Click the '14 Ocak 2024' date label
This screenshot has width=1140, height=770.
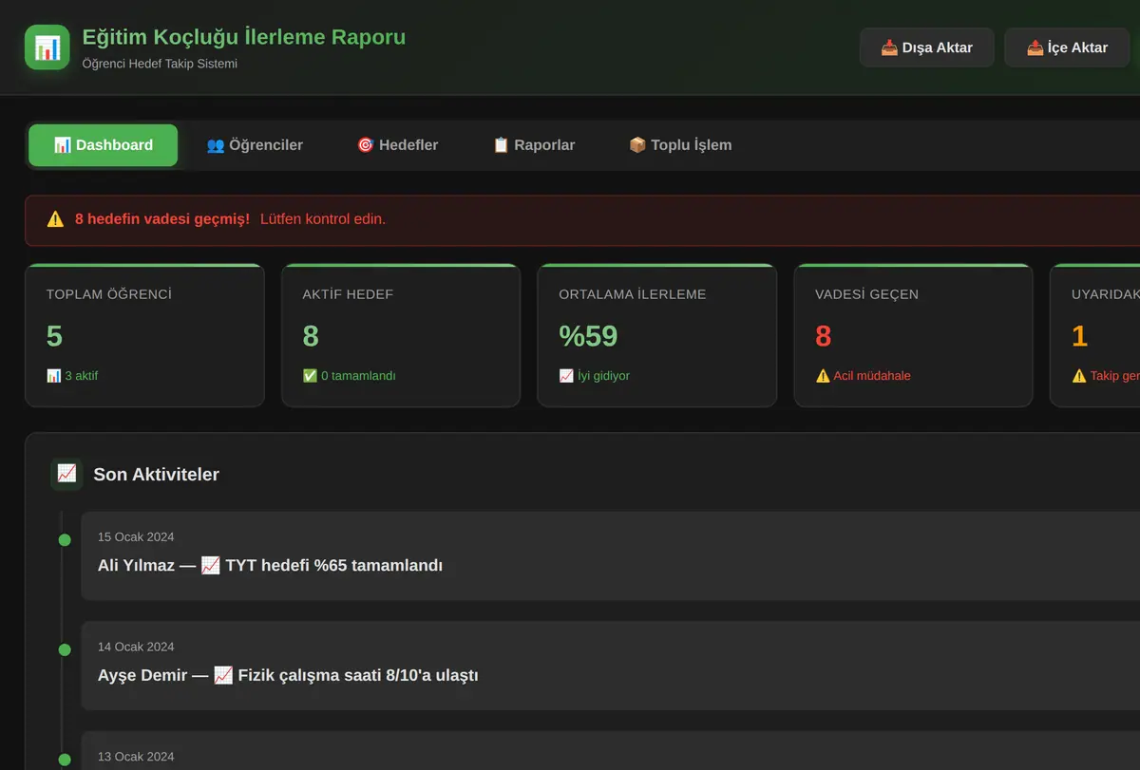(136, 648)
